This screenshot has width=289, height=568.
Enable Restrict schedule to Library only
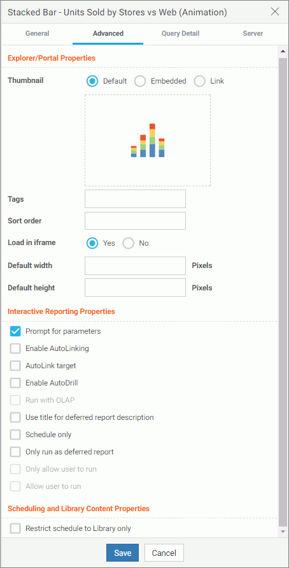click(x=15, y=529)
